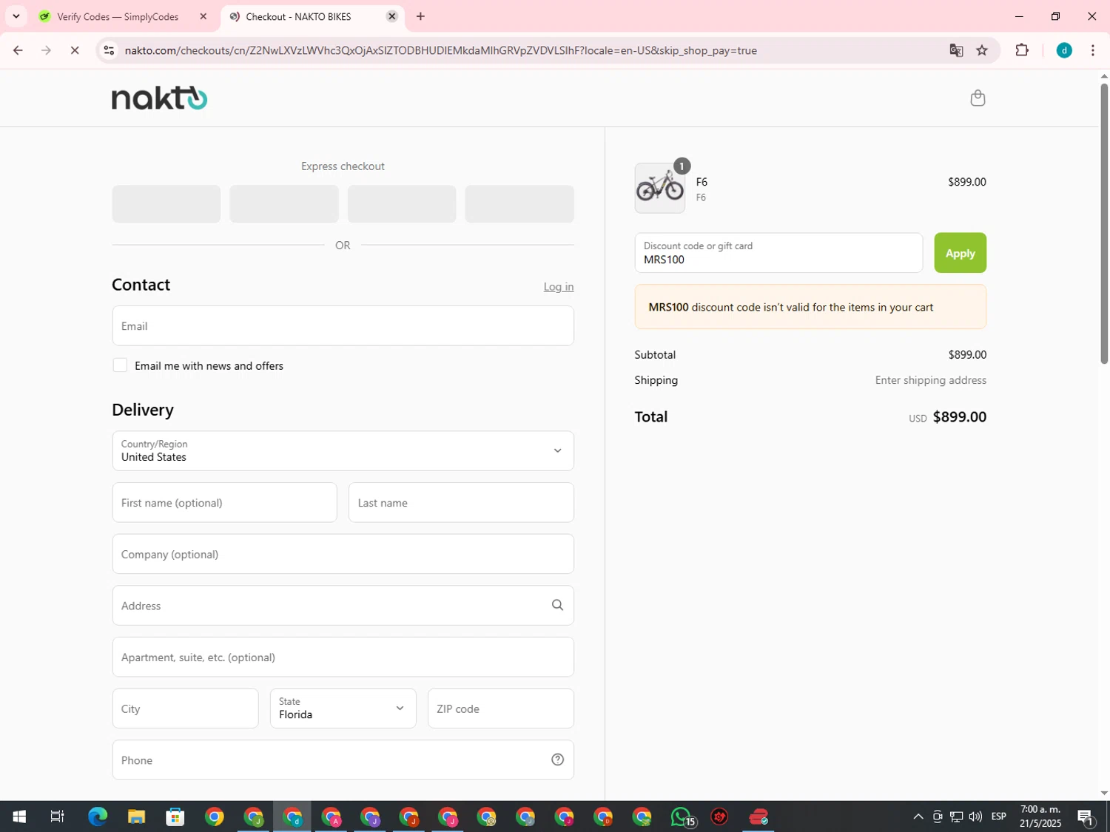Launch Microsoft Edge from taskbar

coord(98,816)
